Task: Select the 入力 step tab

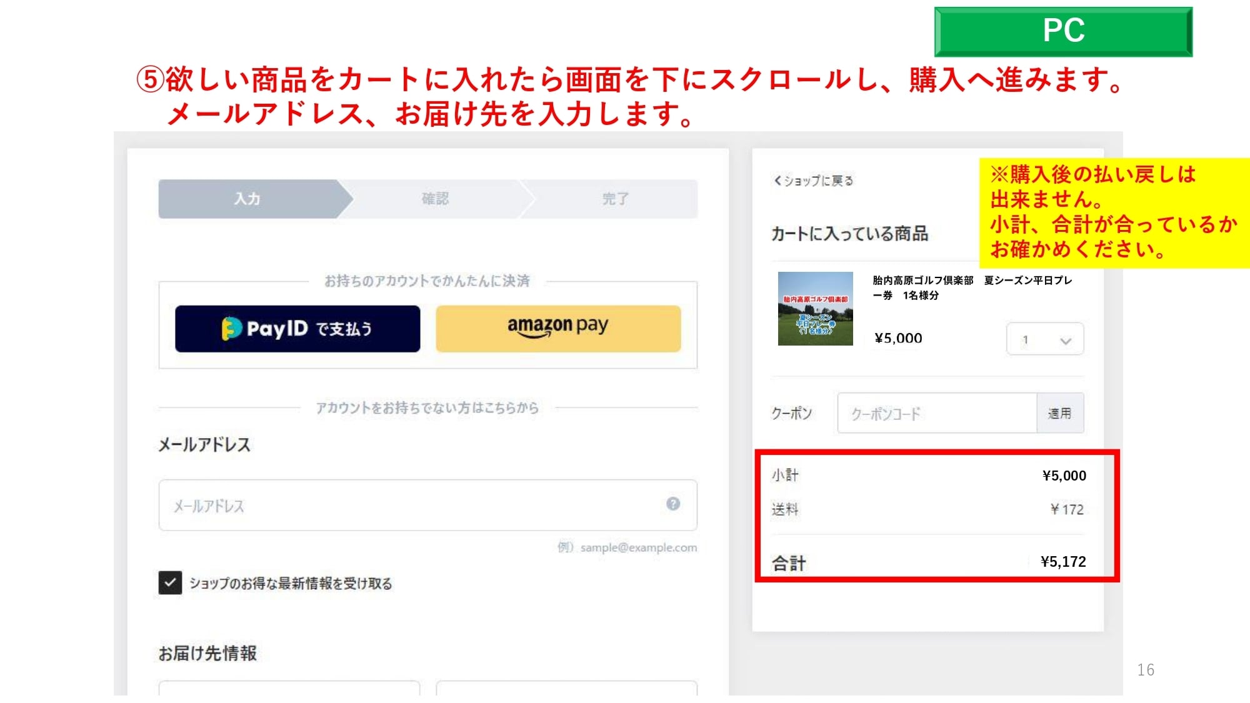Action: click(247, 199)
